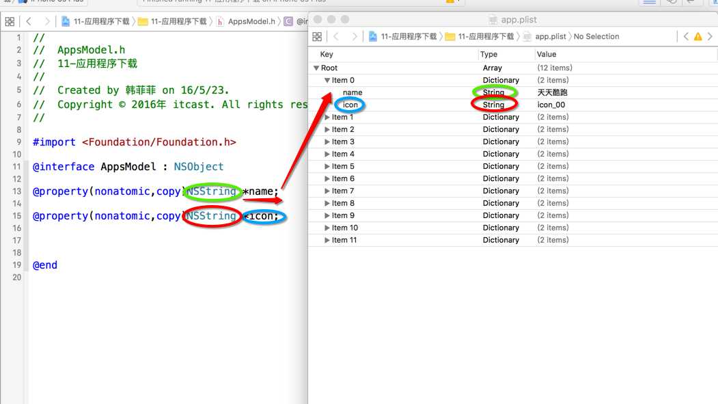The width and height of the screenshot is (718, 404).
Task: Expand Item 6 dictionary
Action: 327,178
